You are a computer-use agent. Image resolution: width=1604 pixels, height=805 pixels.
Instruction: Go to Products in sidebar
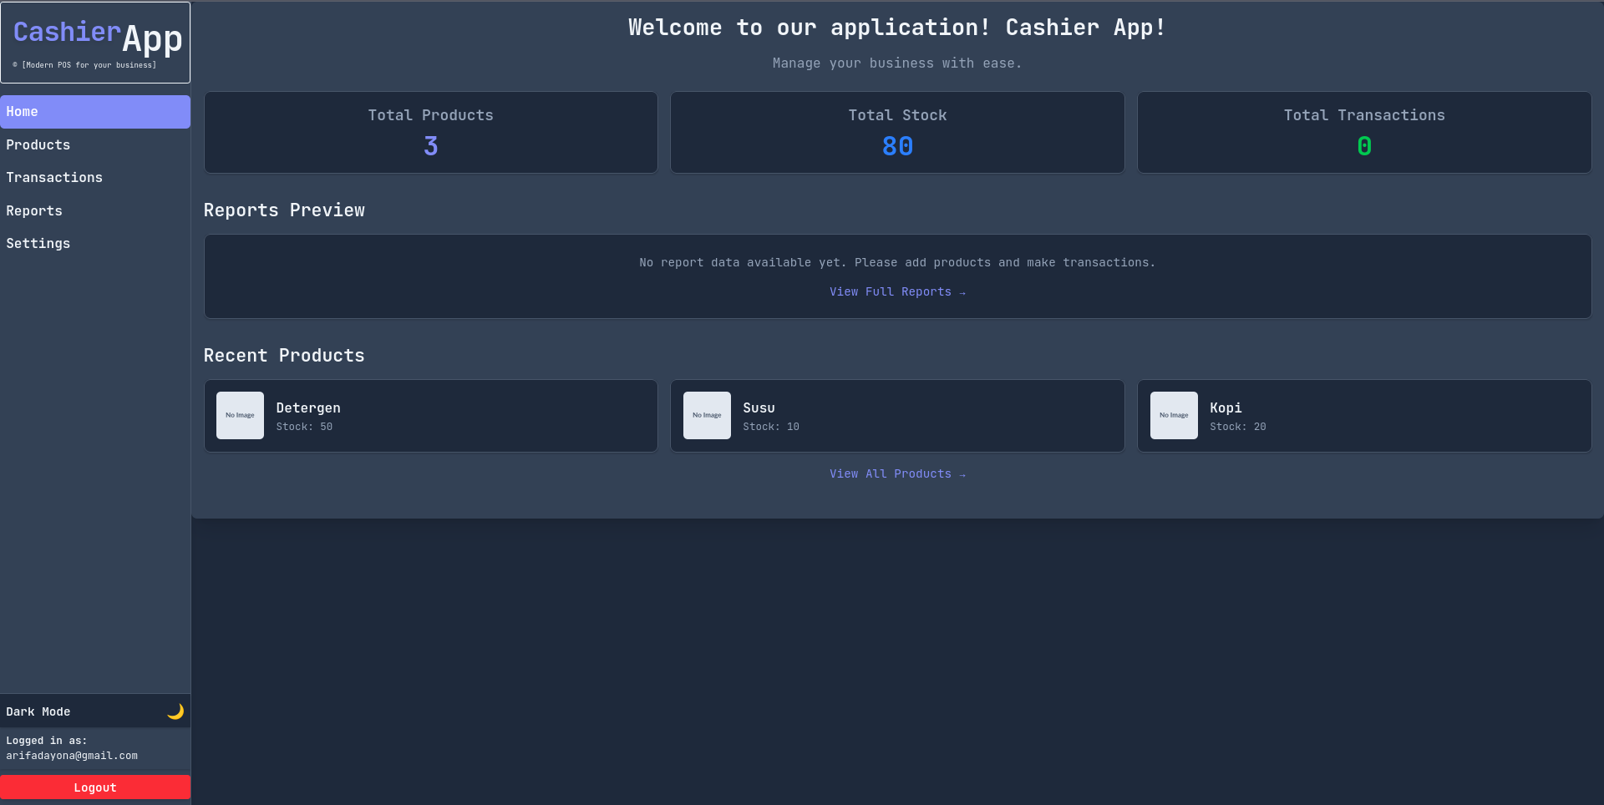[38, 145]
